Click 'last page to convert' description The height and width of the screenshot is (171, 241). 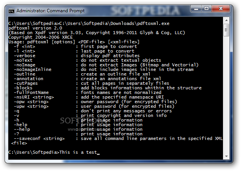tap(108, 51)
